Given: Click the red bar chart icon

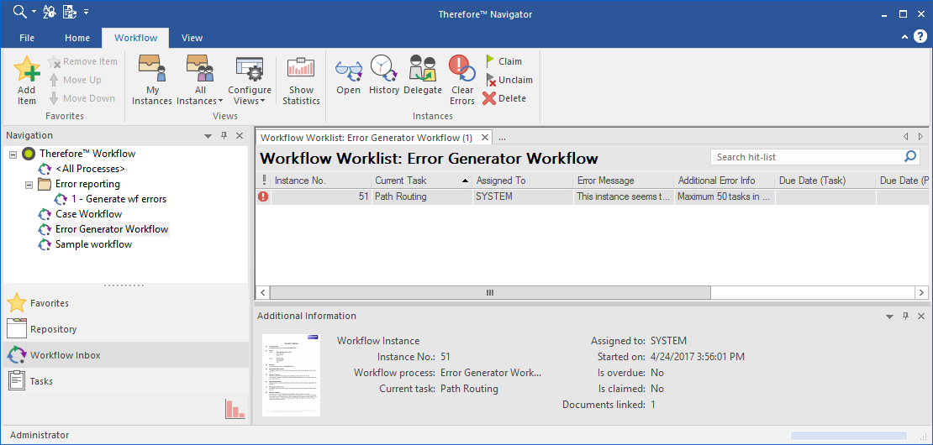Looking at the screenshot, I should point(235,409).
